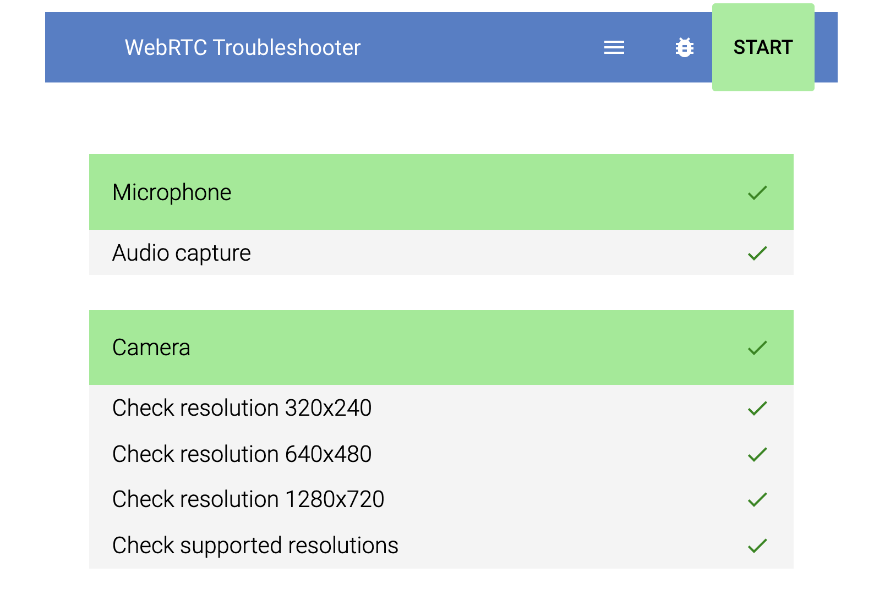
Task: Click the supported resolutions checkmark icon
Action: point(757,546)
